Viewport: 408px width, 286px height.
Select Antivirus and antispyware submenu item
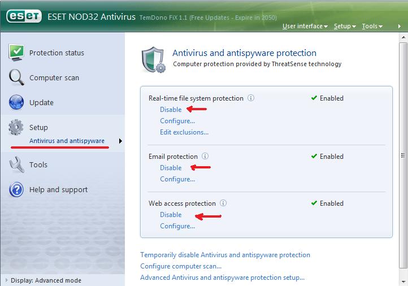[67, 141]
